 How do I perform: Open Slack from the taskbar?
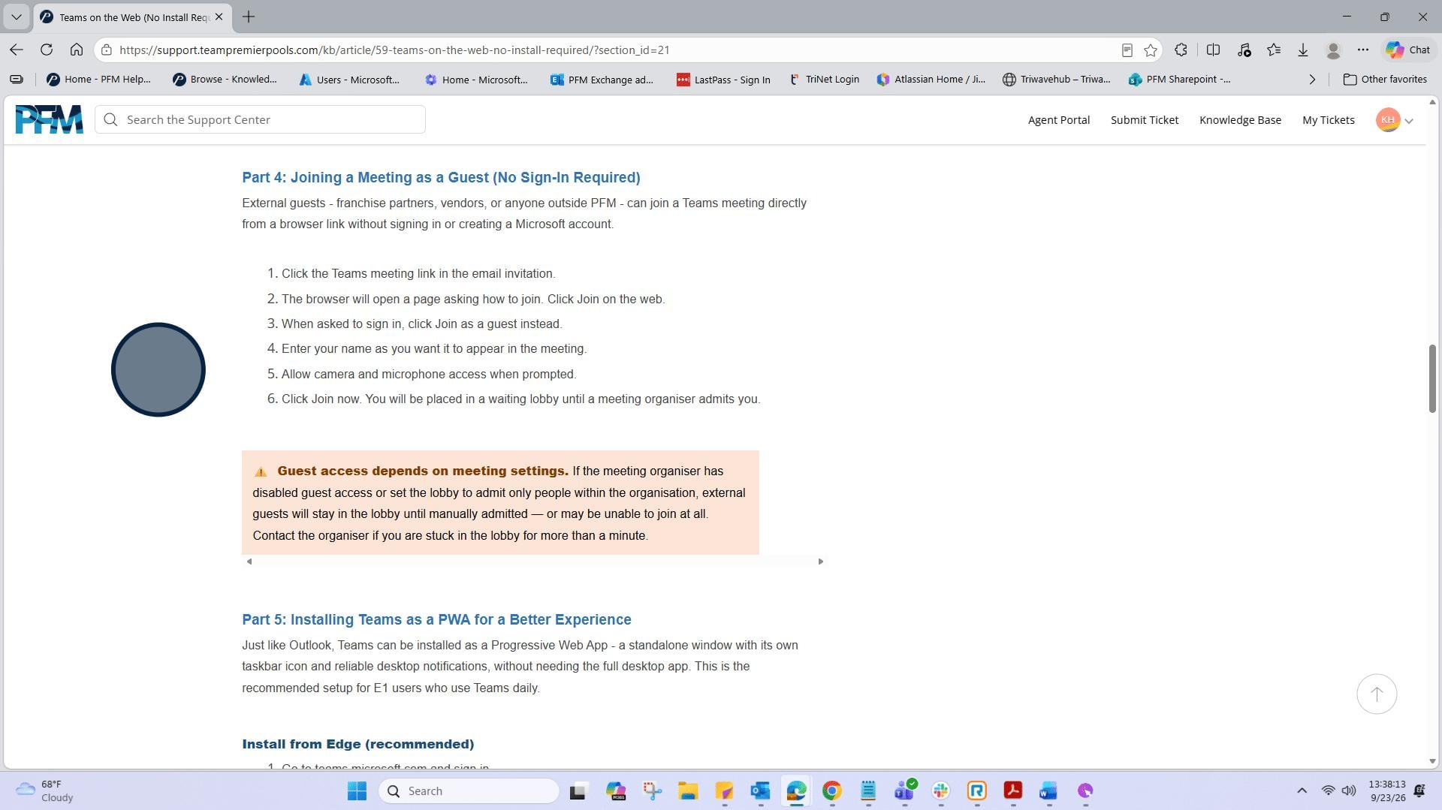coord(940,790)
